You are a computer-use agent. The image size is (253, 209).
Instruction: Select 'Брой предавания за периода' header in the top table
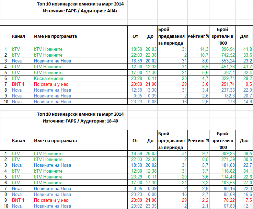click(x=171, y=36)
